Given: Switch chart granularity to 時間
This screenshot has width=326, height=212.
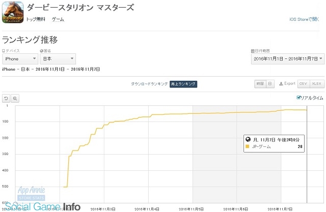Looking at the screenshot, I should (260, 84).
